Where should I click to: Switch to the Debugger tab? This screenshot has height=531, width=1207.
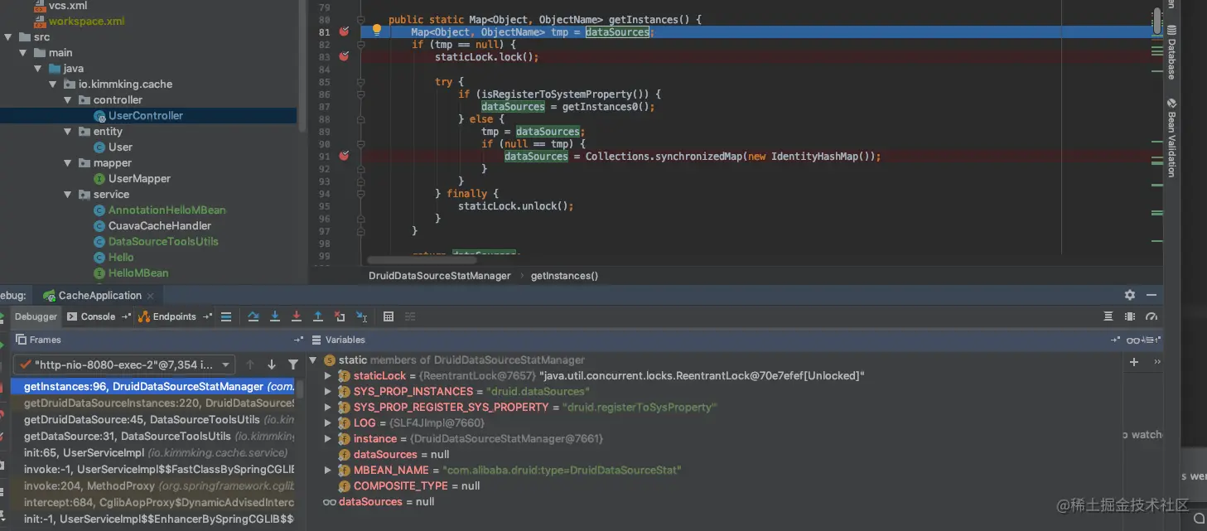coord(36,316)
